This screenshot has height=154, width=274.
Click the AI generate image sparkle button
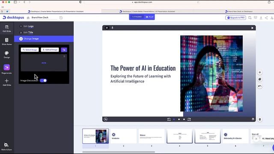[x=64, y=50]
